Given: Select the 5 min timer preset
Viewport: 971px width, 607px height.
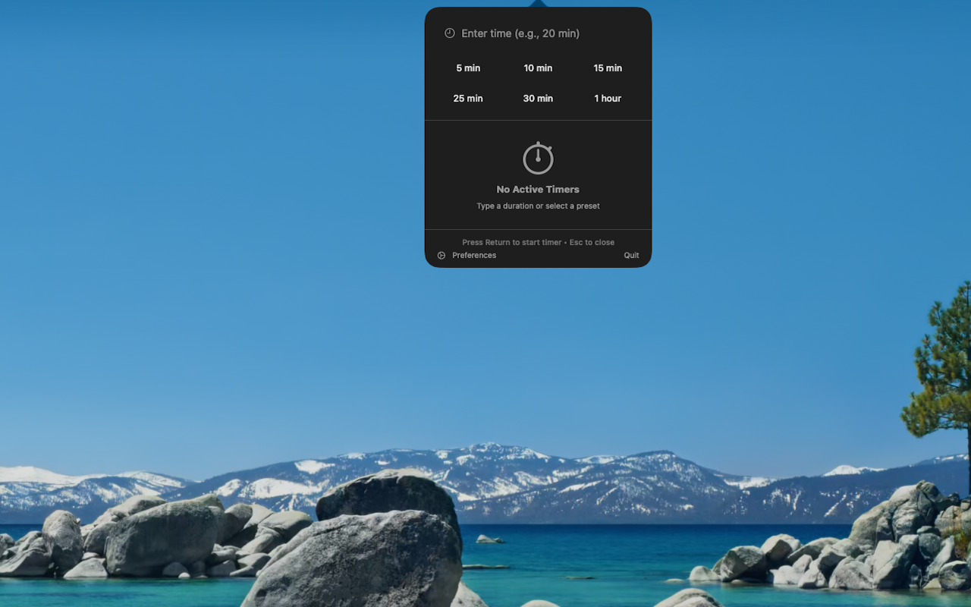Looking at the screenshot, I should coord(468,68).
